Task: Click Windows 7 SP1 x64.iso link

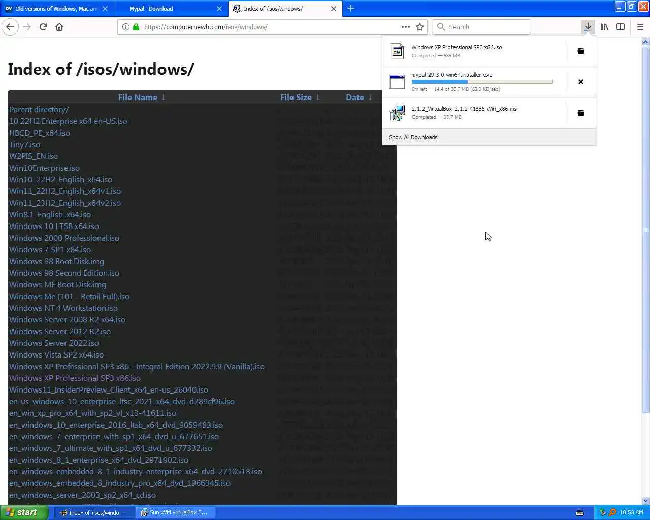Action: pyautogui.click(x=50, y=249)
